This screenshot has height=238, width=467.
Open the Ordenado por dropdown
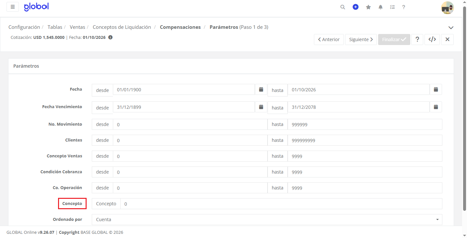tap(267, 220)
